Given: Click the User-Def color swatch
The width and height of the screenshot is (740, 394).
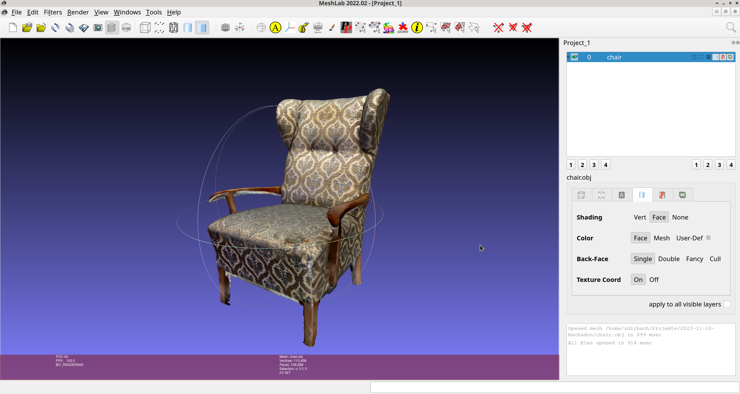Looking at the screenshot, I should tap(708, 237).
